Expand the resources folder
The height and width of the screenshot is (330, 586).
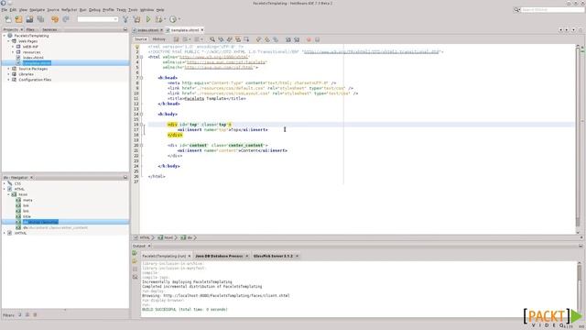pyautogui.click(x=13, y=52)
